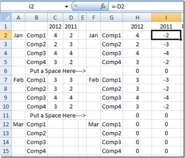The height and width of the screenshot is (158, 185).
Task: Click cell G12 Comp1 under Mar
Action: 111,124
